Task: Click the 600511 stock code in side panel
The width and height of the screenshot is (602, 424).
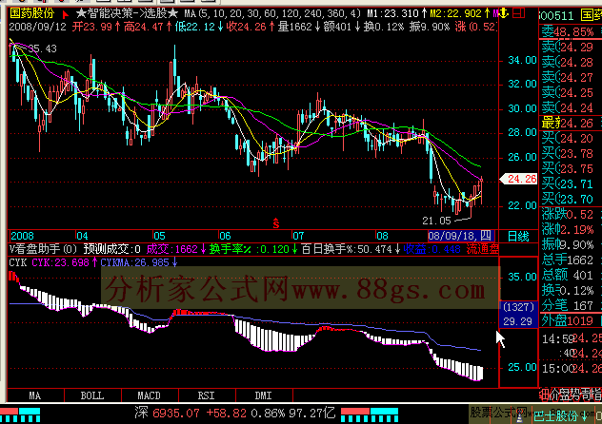Action: pos(557,16)
